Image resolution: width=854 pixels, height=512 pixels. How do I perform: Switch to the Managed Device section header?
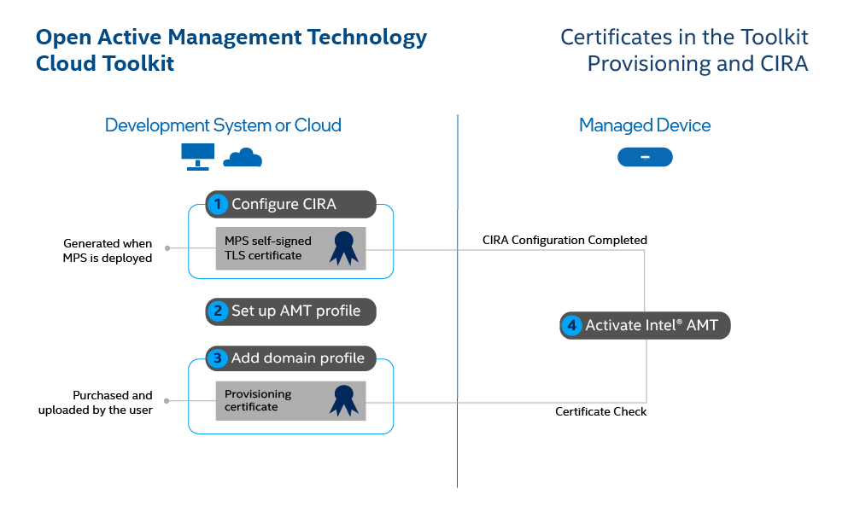(645, 125)
